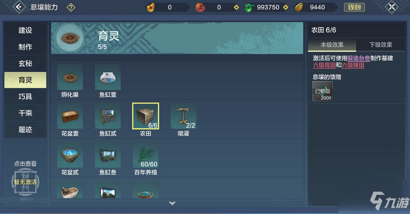Follow the 锻造台叁 link

click(x=358, y=58)
